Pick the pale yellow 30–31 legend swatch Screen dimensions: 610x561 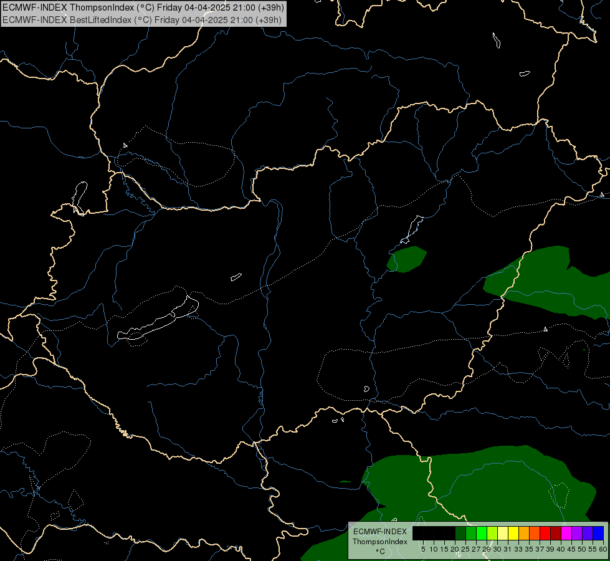(503, 533)
